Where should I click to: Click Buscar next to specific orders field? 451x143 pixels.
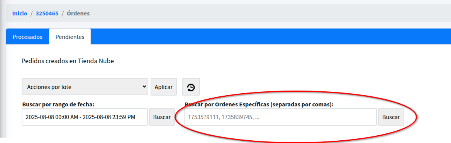tap(391, 117)
